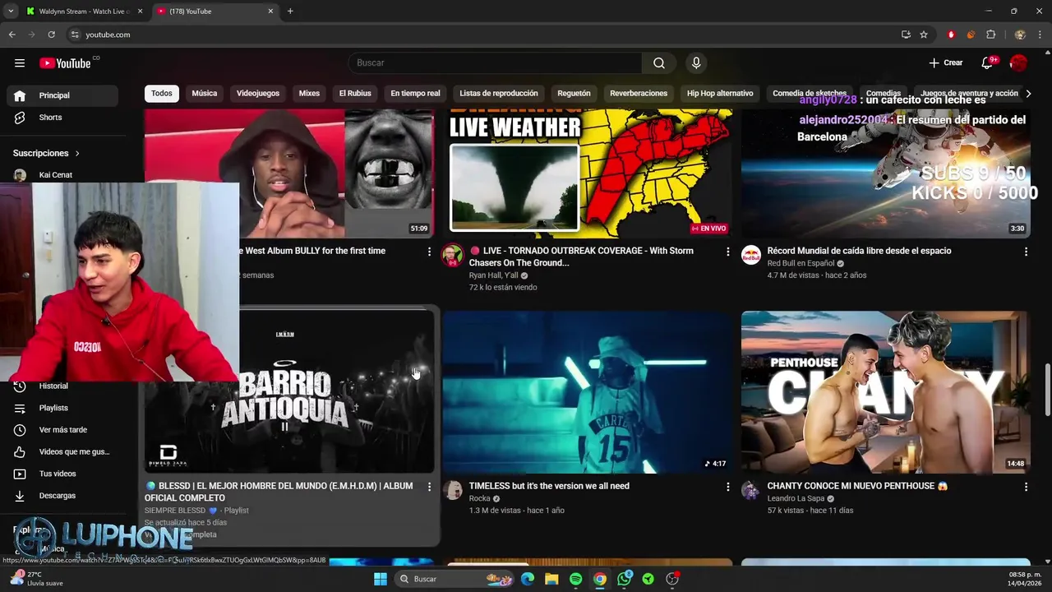Open the CHANTY CONOCE MI NUEVO PENTHOUSE title
Image resolution: width=1052 pixels, height=592 pixels.
point(857,486)
